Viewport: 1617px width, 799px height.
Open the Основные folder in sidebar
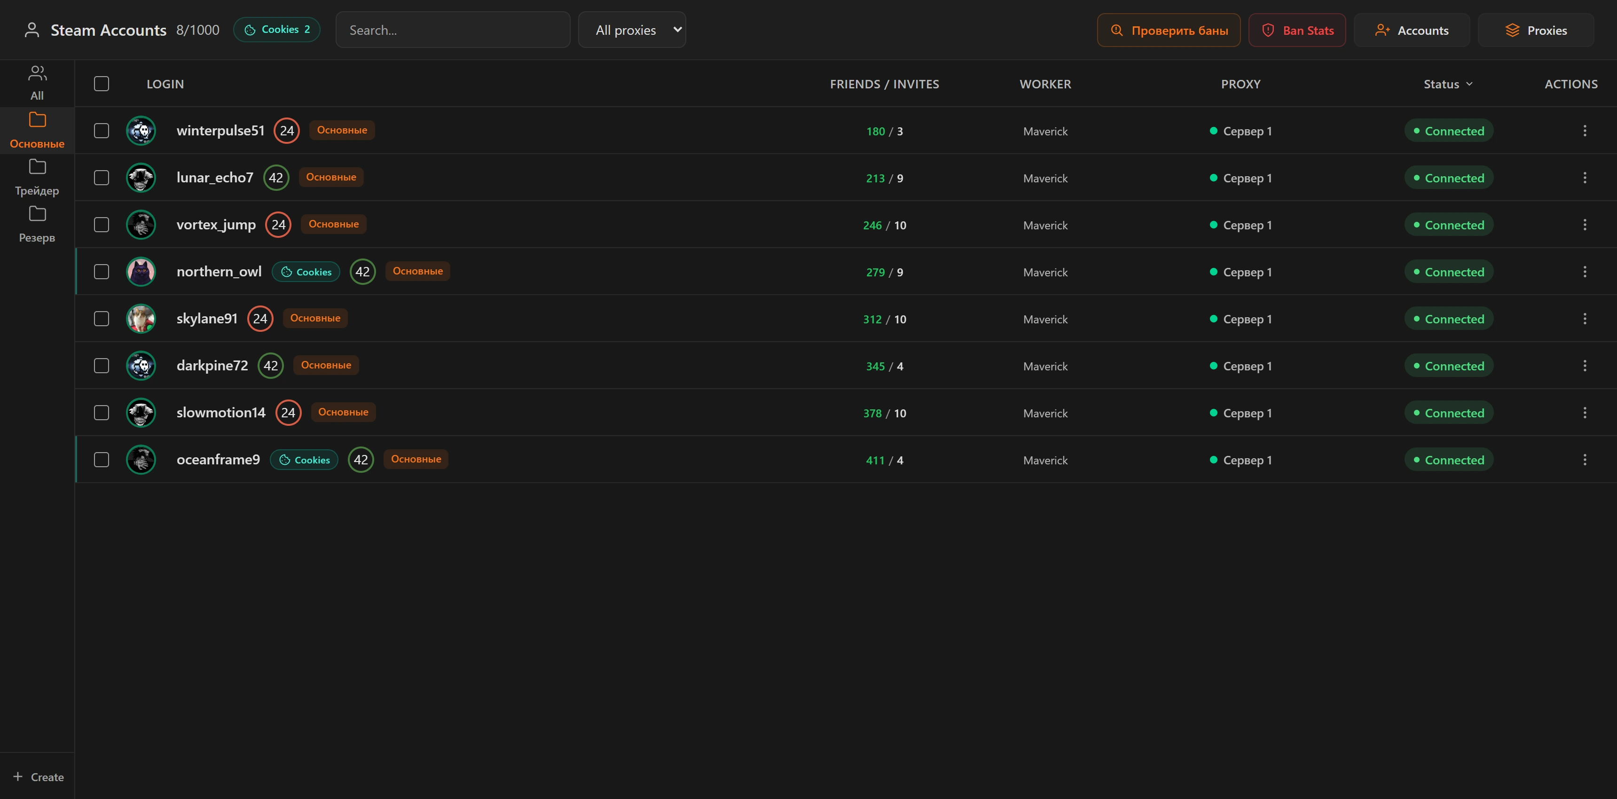click(37, 131)
